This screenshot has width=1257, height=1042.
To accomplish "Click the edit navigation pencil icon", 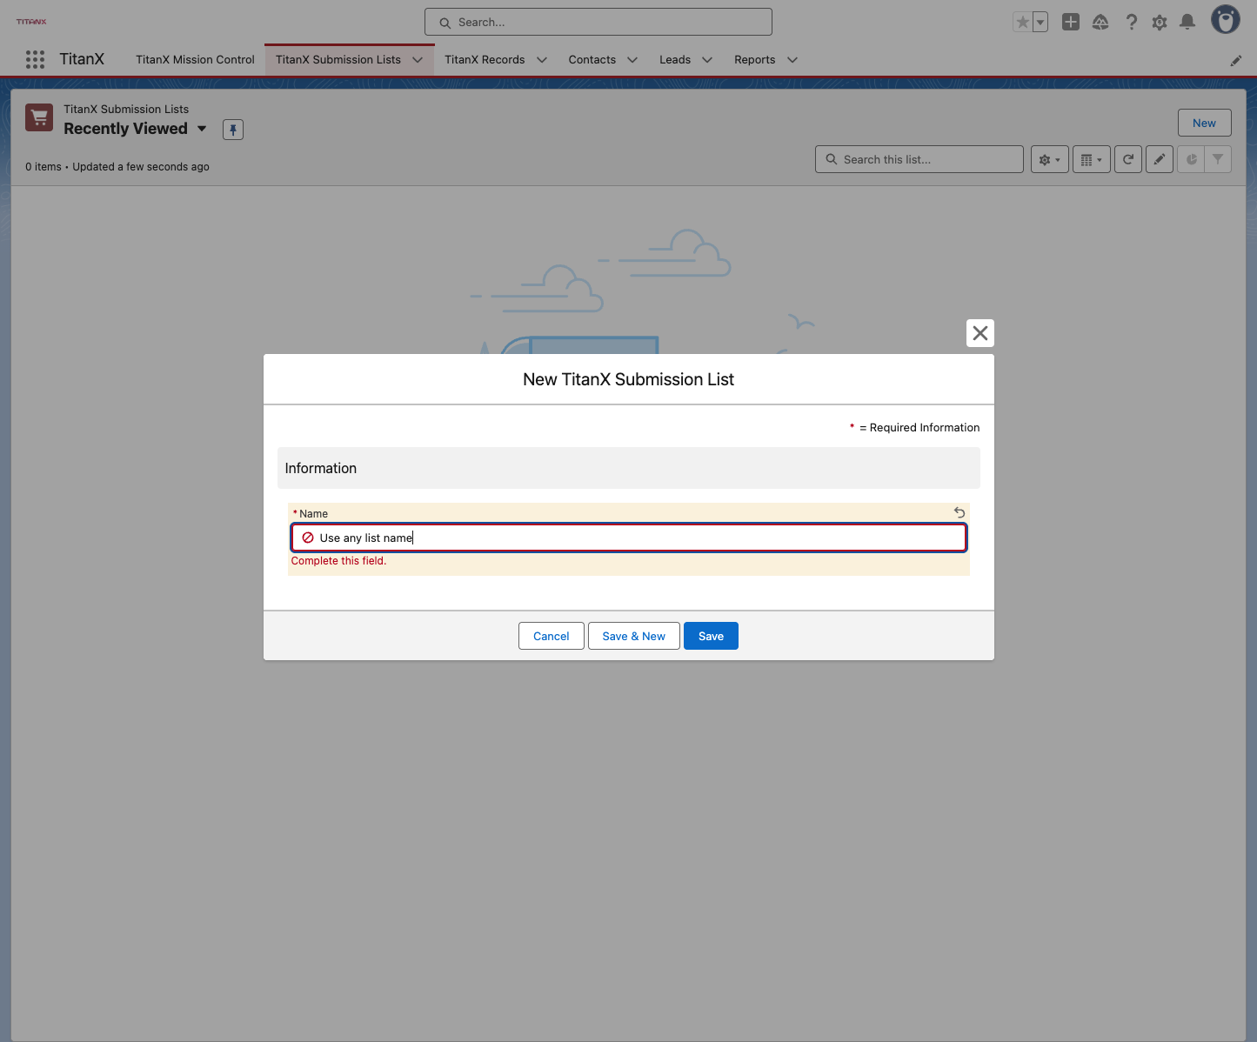I will 1236,60.
